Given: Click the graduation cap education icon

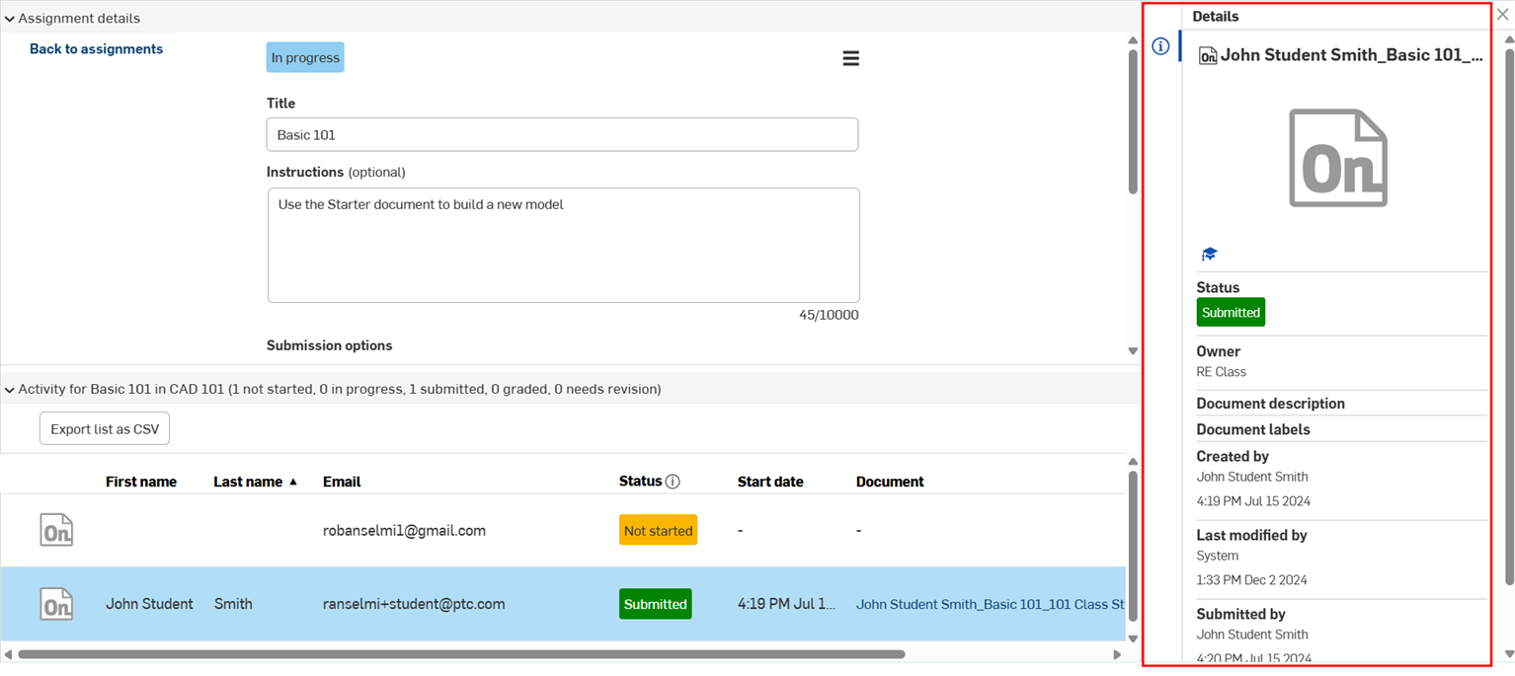Looking at the screenshot, I should click(x=1209, y=255).
